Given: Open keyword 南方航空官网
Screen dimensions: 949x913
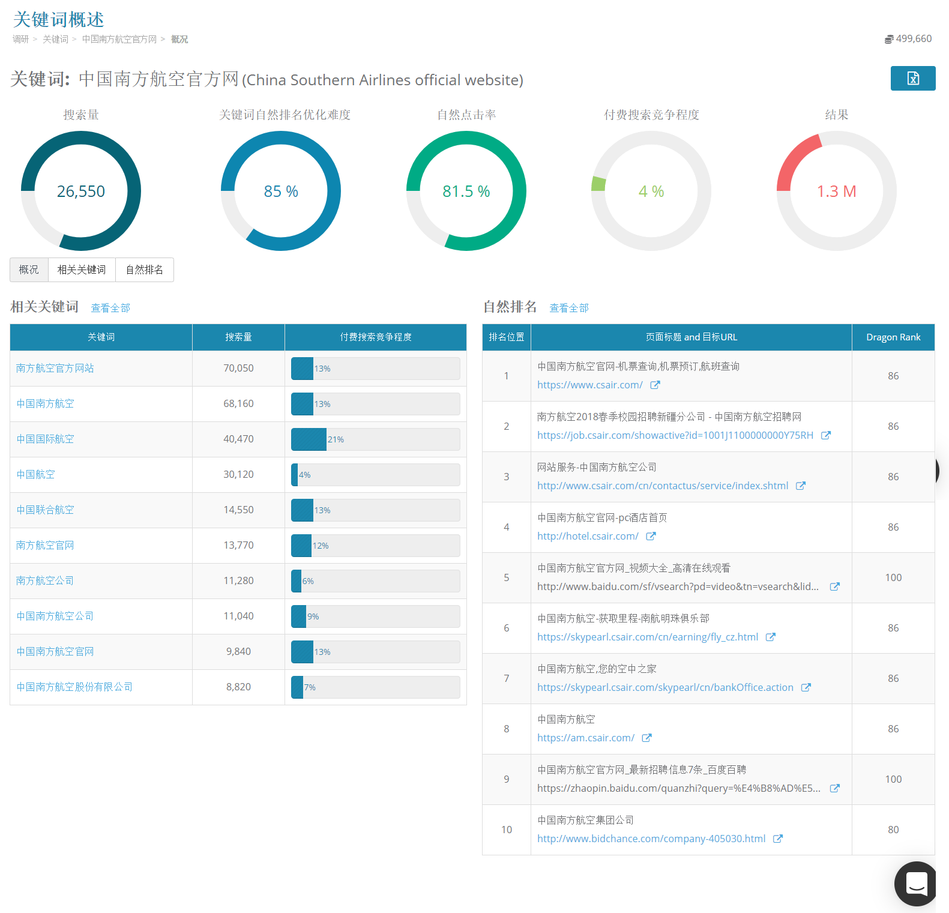Looking at the screenshot, I should [46, 545].
